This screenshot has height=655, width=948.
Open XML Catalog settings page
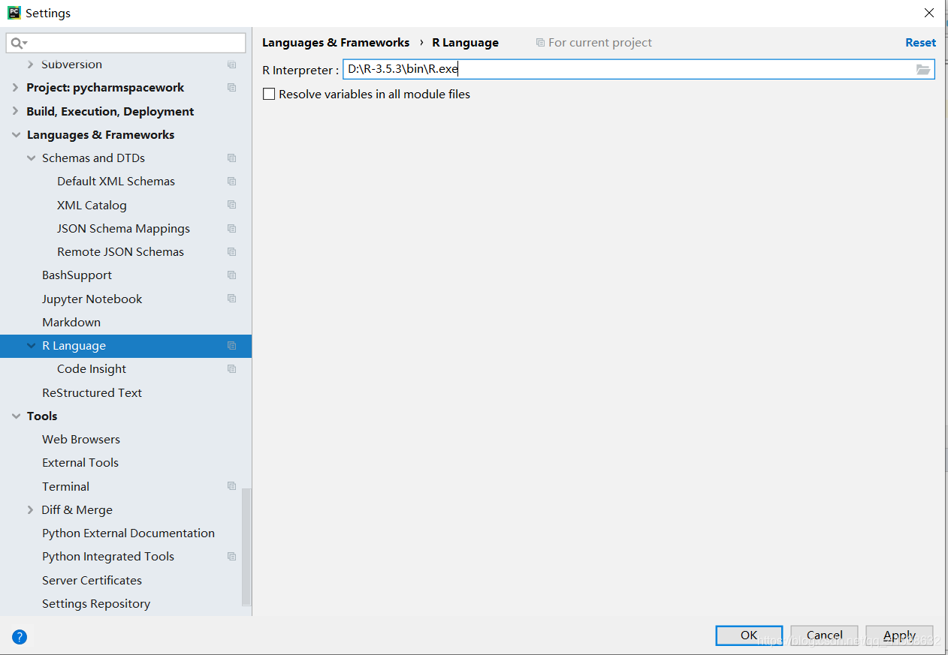point(92,205)
